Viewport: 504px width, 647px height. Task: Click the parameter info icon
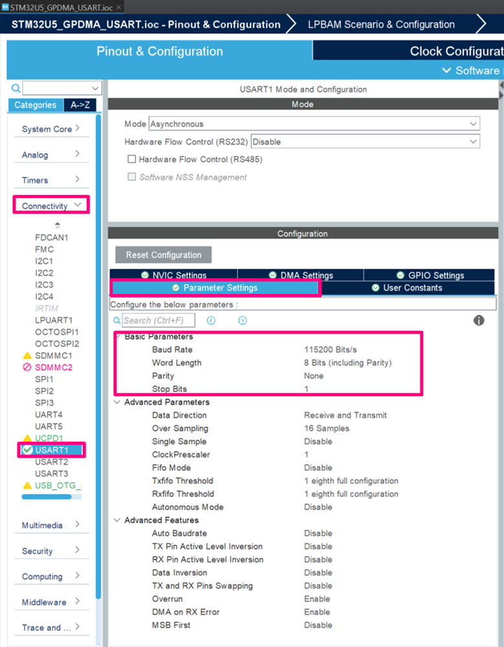coord(479,321)
